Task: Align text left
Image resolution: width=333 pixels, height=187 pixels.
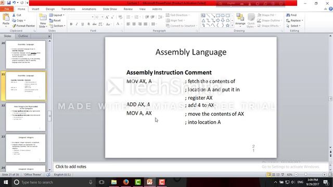Action: click(128, 24)
